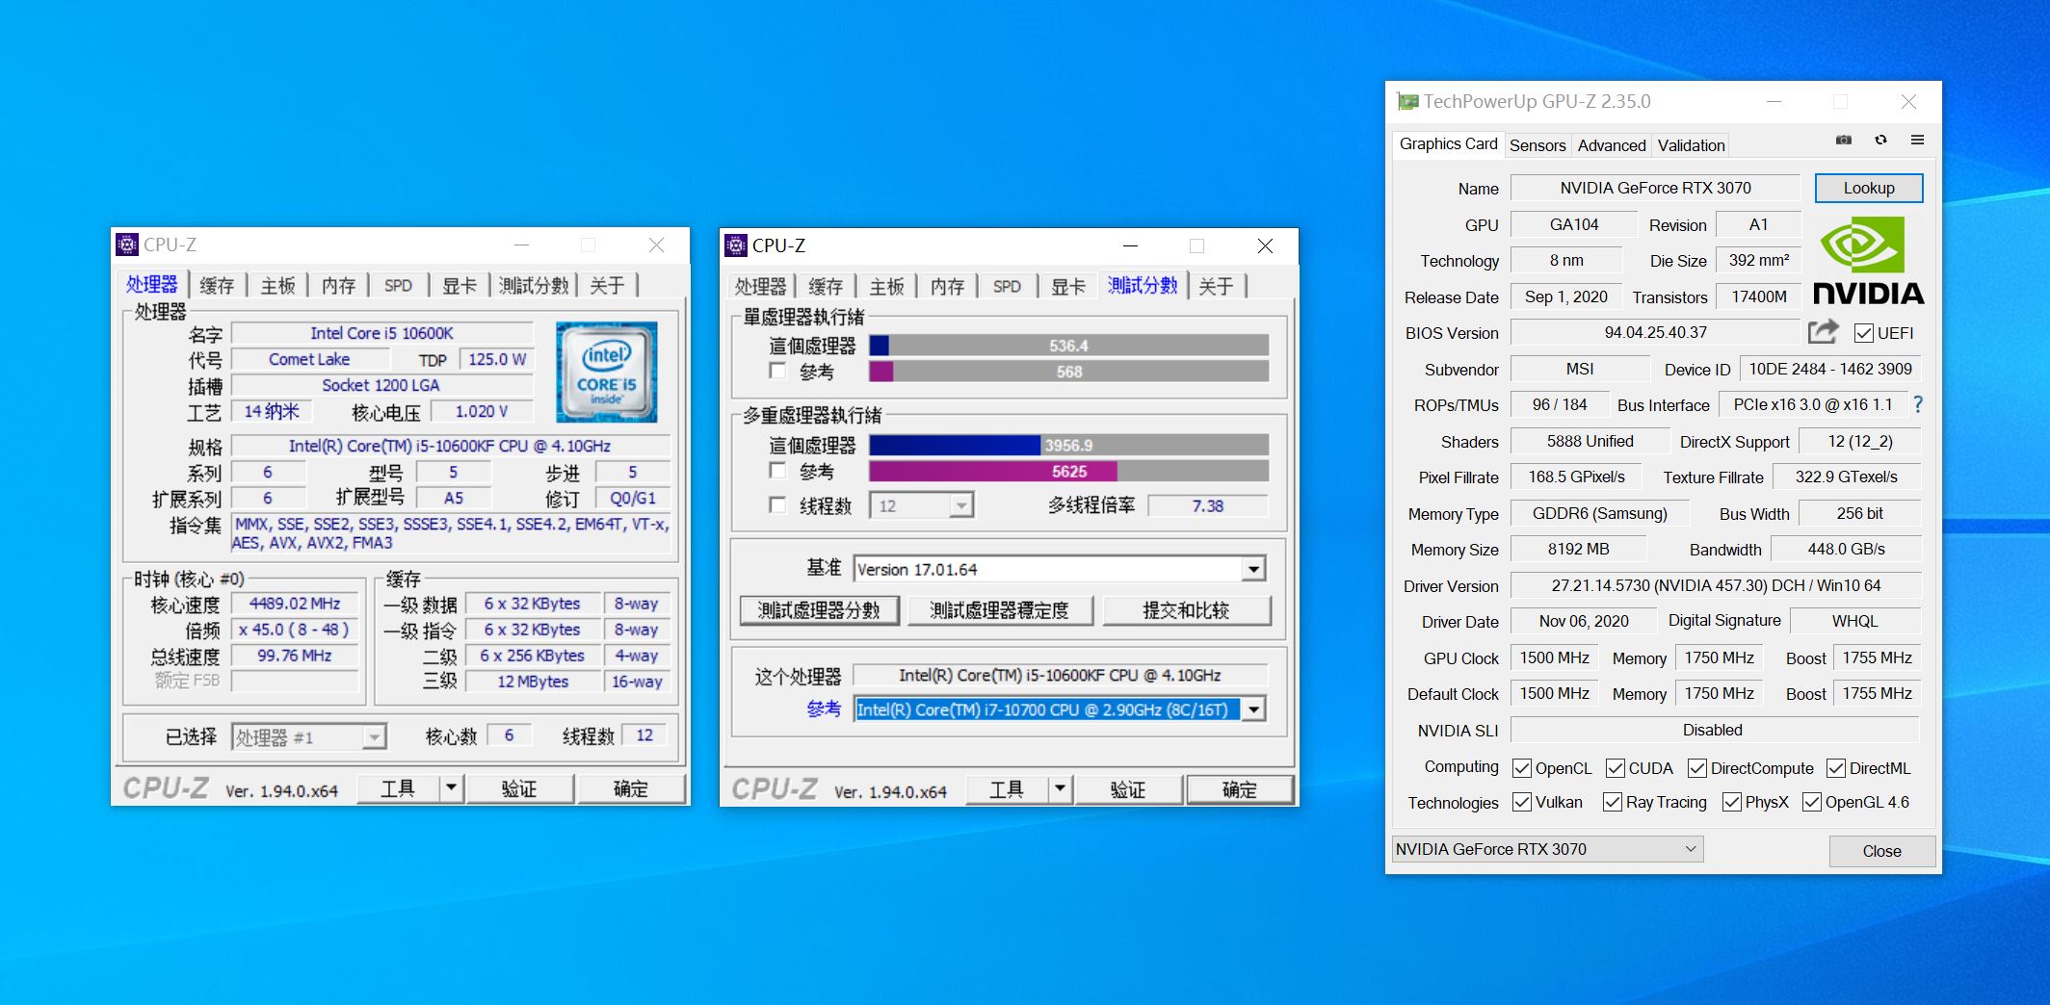Click the Intel Core i5 badge logo

point(607,373)
